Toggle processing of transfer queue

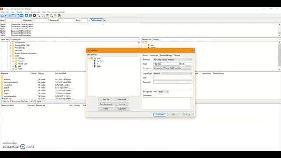[30, 16]
